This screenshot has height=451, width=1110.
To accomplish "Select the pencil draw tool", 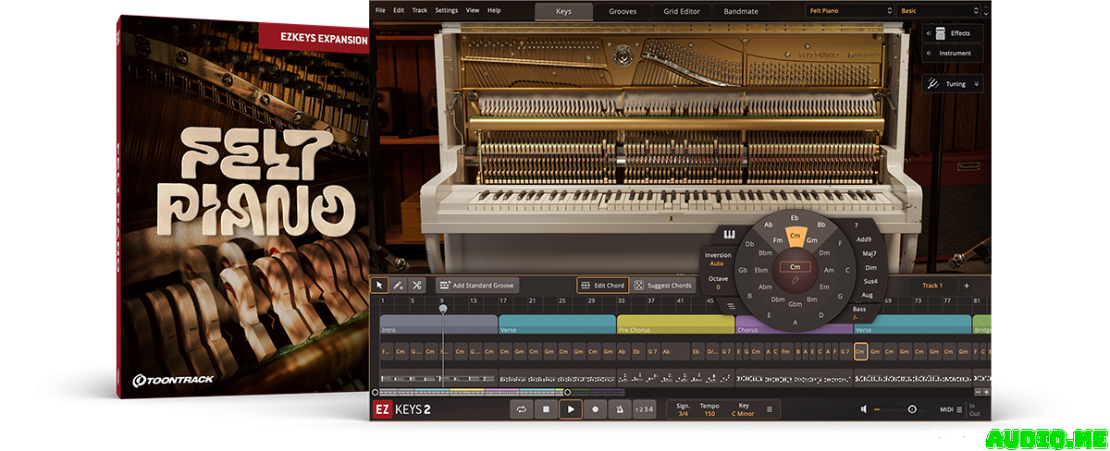I will click(x=398, y=286).
